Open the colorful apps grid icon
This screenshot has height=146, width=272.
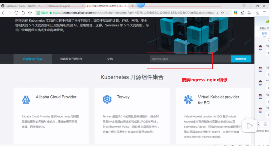coord(235,13)
